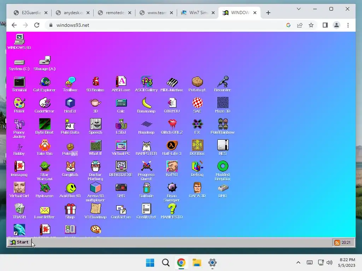
Task: Switch to the Win7 Sim browser tab
Action: pos(198,13)
